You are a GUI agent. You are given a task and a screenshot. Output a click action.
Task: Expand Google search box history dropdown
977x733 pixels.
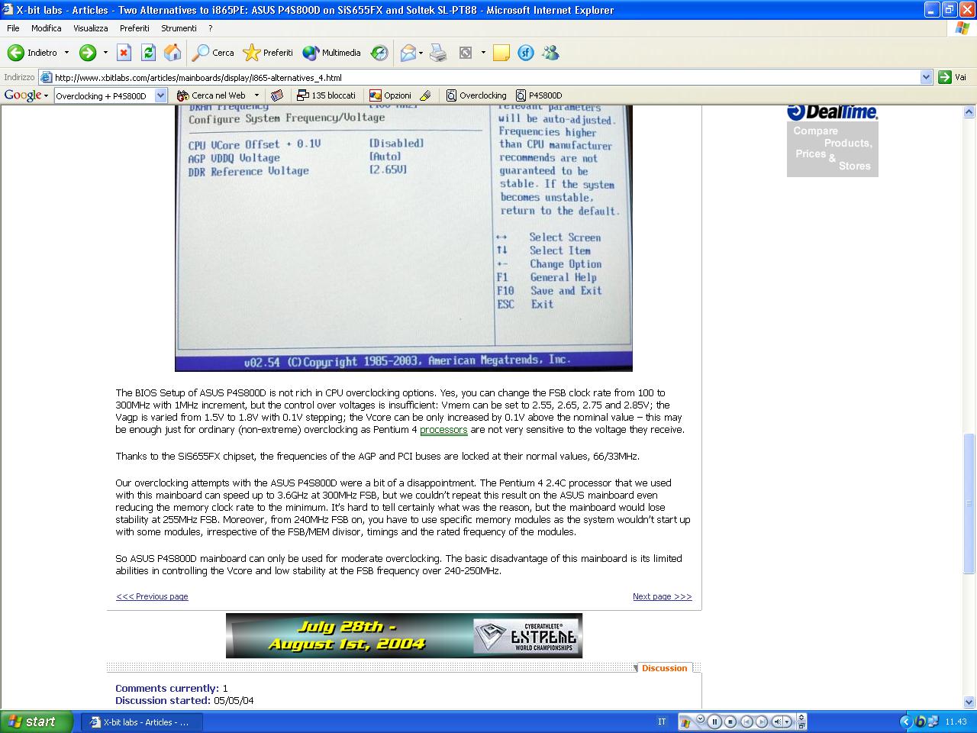pyautogui.click(x=161, y=95)
